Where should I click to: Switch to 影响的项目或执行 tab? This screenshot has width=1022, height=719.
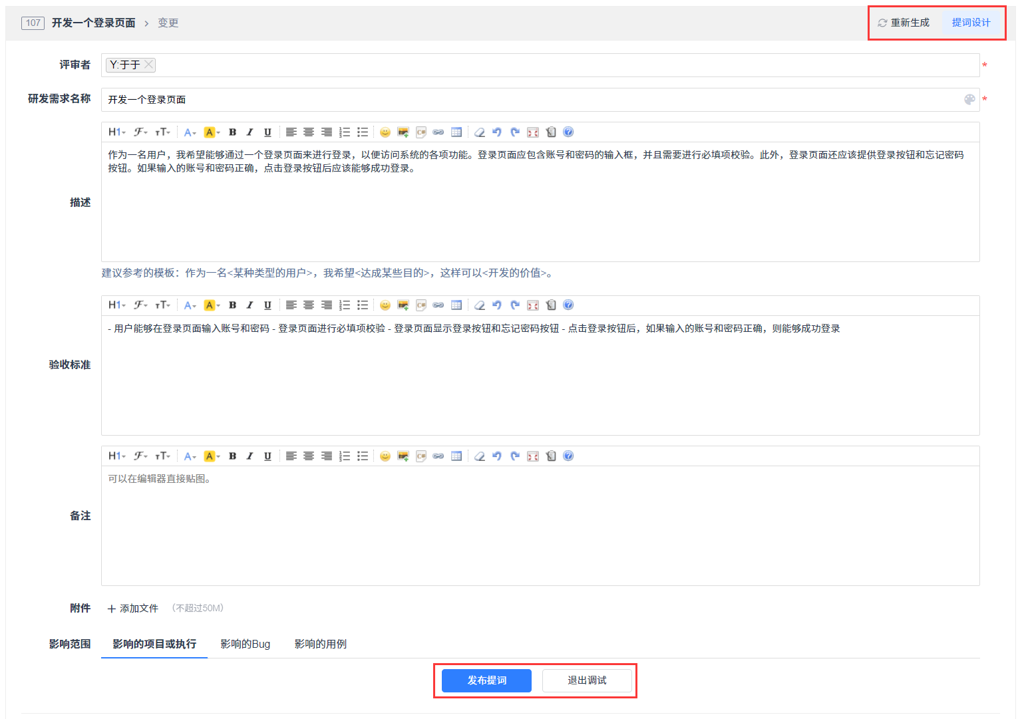(x=154, y=644)
